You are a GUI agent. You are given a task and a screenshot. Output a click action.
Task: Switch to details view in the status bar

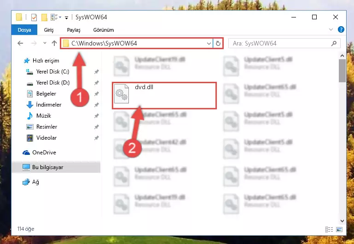[x=329, y=230]
